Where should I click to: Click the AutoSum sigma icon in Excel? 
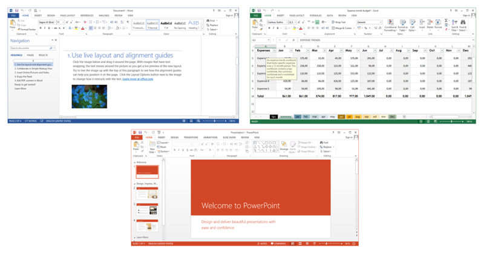pyautogui.click(x=446, y=21)
